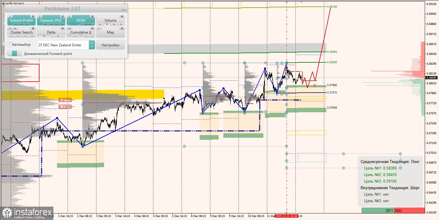Open the Delta module settings gear
This screenshot has height=220, width=439.
63,28
